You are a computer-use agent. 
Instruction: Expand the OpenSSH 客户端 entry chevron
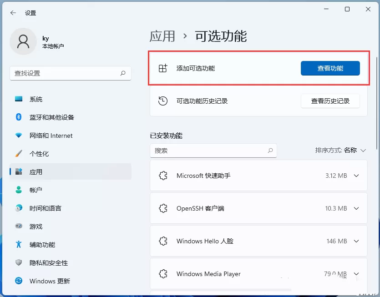[356, 208]
